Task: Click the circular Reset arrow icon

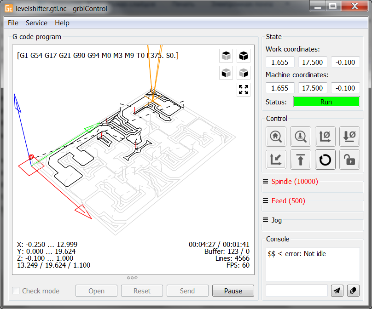Action: tap(325, 160)
